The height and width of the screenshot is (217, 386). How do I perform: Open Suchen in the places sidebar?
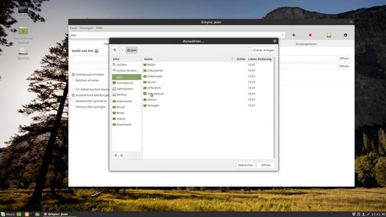(x=127, y=64)
